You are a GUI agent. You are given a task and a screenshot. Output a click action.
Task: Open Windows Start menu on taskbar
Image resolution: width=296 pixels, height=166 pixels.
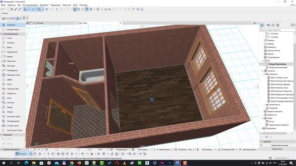click(4, 163)
